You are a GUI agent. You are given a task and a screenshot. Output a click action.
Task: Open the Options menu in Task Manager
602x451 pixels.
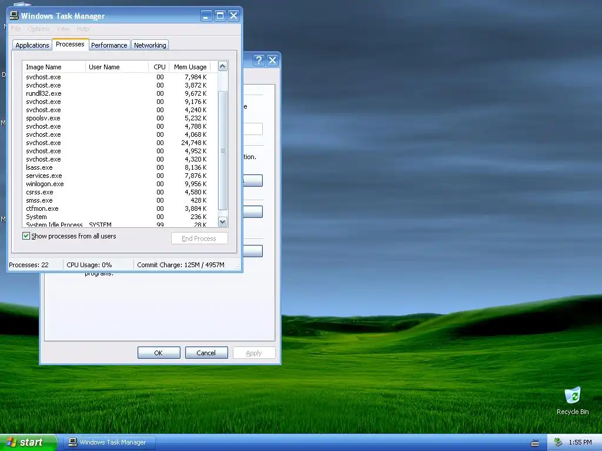click(38, 29)
